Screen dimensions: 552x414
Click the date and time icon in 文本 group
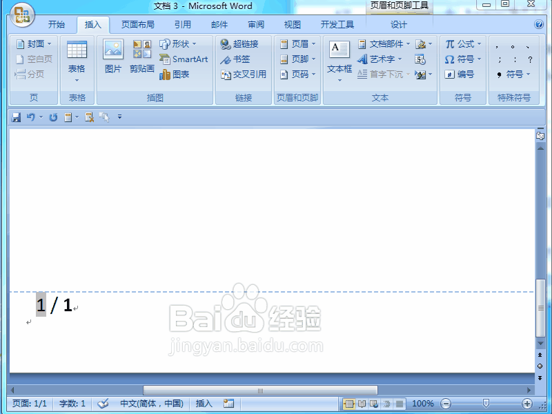[420, 59]
